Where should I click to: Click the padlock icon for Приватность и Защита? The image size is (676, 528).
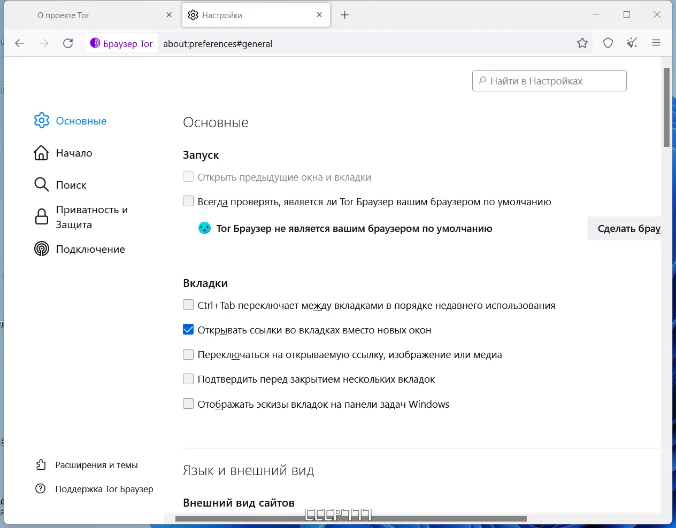[42, 216]
